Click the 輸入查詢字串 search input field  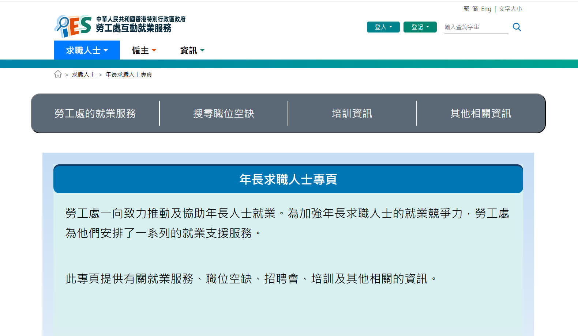point(476,27)
